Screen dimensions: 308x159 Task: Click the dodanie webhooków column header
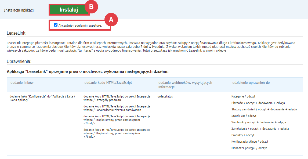coord(185,85)
